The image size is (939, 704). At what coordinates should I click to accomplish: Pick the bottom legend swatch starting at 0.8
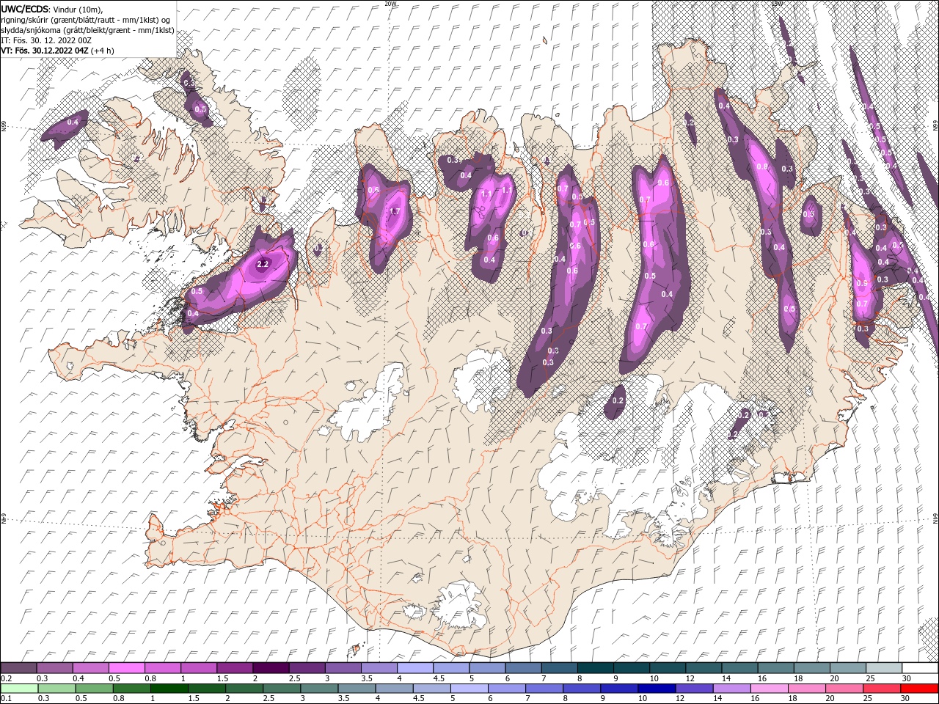(131, 689)
